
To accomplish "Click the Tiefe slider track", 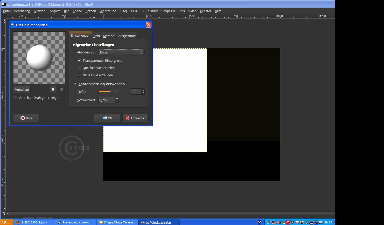I will [x=113, y=92].
